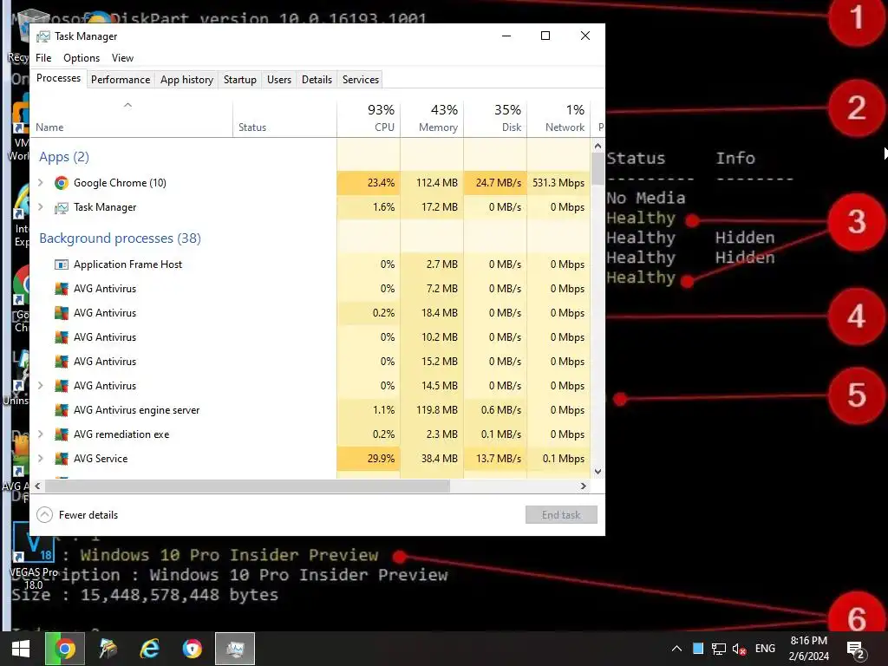This screenshot has width=888, height=666.
Task: Expand the Task Manager process row
Action: 40,206
